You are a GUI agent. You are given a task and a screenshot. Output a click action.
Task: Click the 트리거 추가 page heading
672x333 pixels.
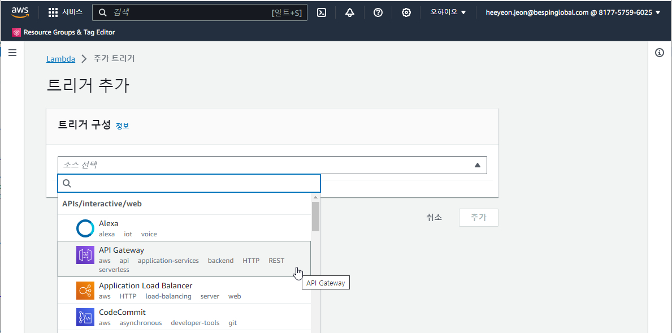(88, 85)
